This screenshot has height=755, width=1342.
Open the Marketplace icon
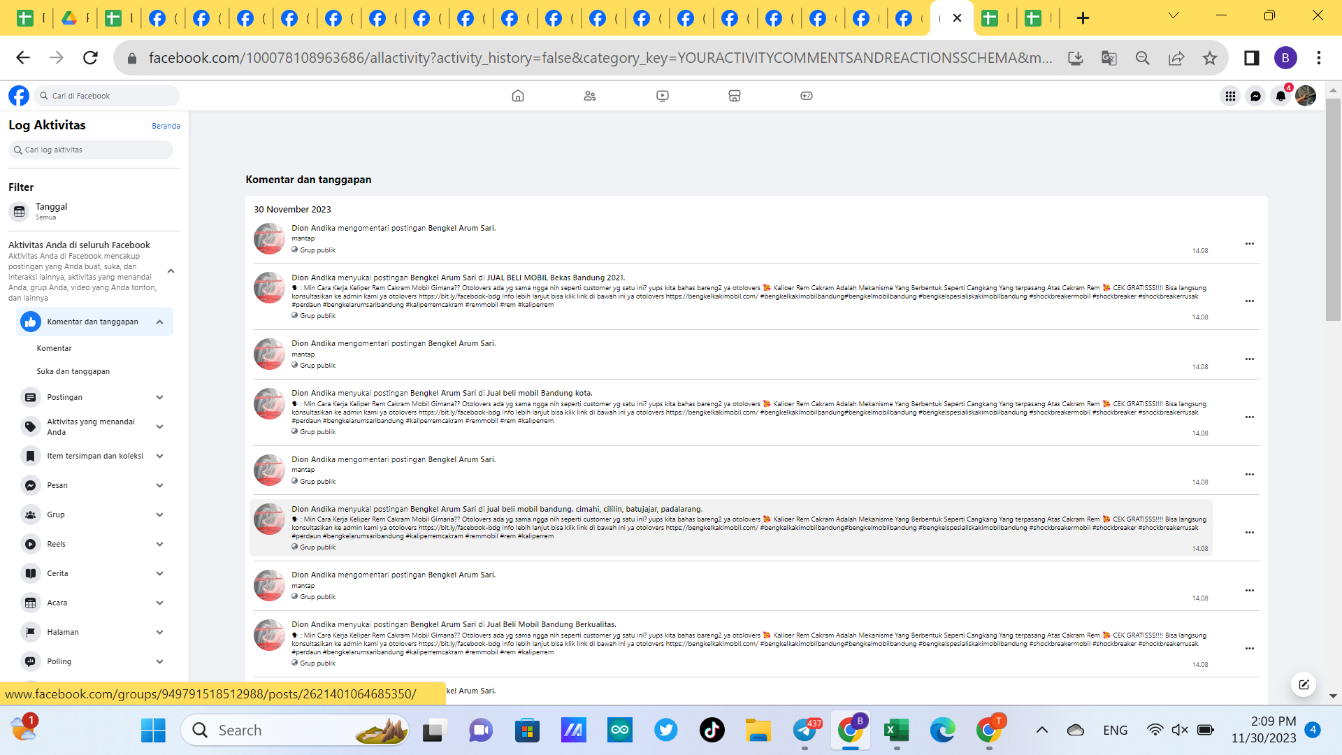click(734, 96)
